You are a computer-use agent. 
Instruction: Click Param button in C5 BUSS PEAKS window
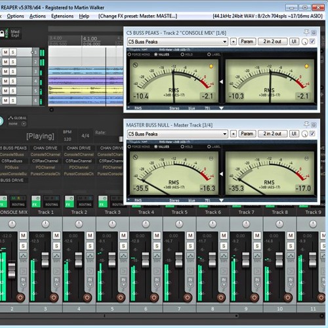click(247, 41)
